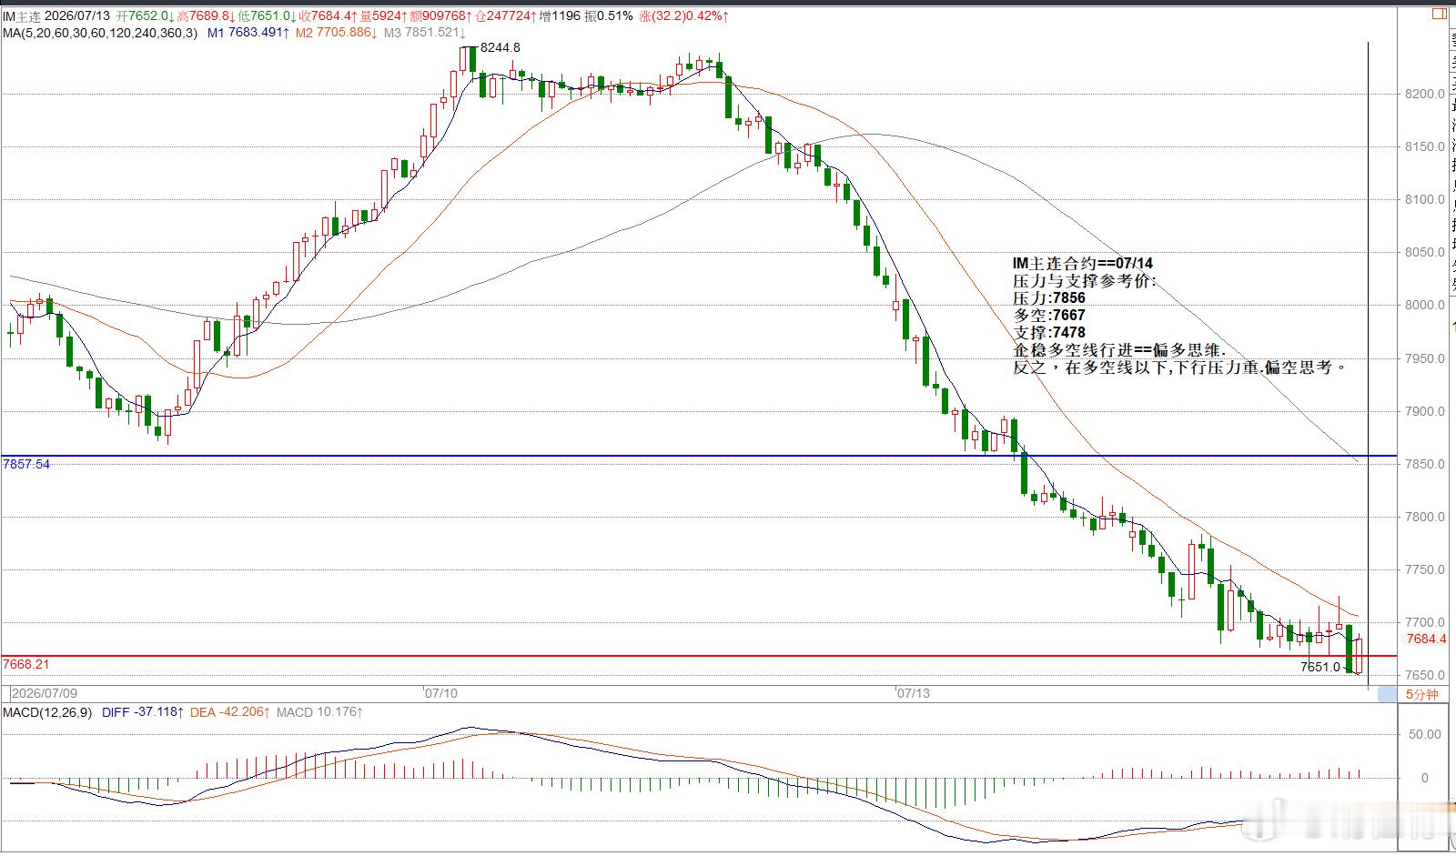Click the 8000.0 price axis label
This screenshot has height=856, width=1456.
[1425, 306]
